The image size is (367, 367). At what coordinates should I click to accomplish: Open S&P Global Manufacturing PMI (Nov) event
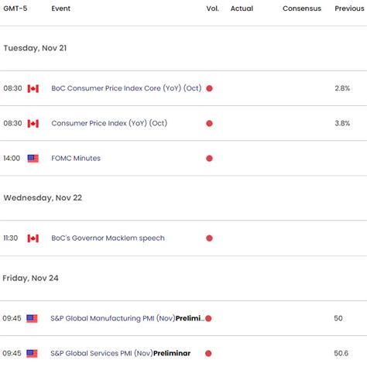(x=127, y=318)
